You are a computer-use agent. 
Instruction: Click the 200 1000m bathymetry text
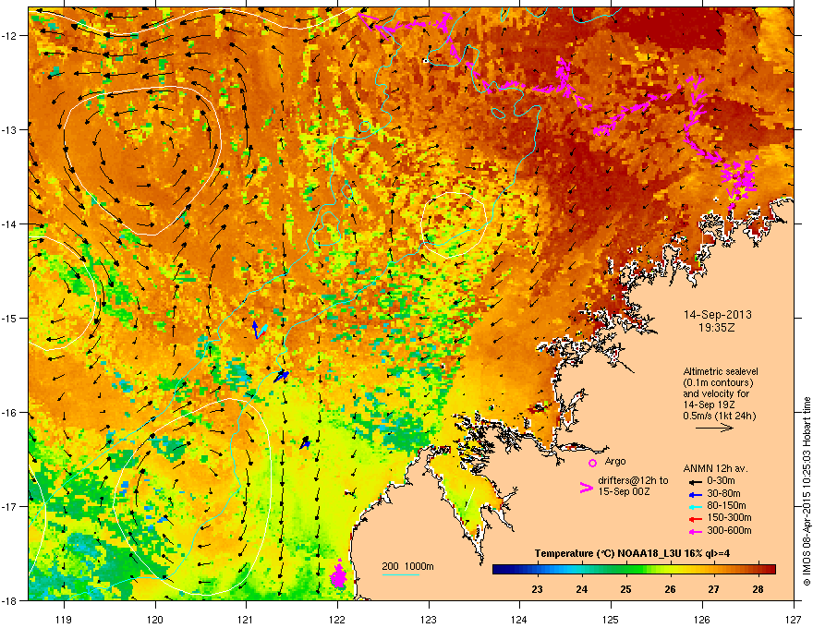[407, 566]
